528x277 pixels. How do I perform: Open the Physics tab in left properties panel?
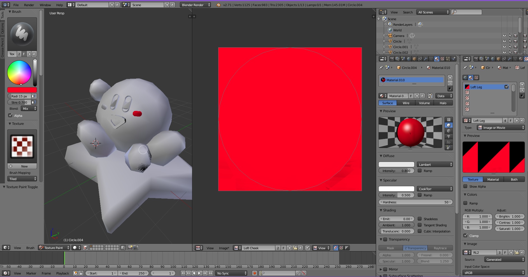pyautogui.click(x=453, y=59)
